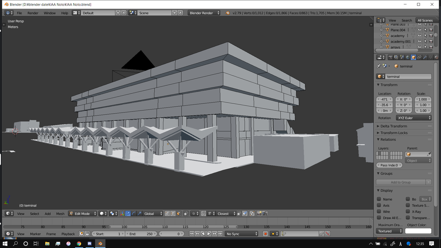Select the Scale manipulator icon
Image resolution: width=441 pixels, height=248 pixels.
pyautogui.click(x=139, y=213)
